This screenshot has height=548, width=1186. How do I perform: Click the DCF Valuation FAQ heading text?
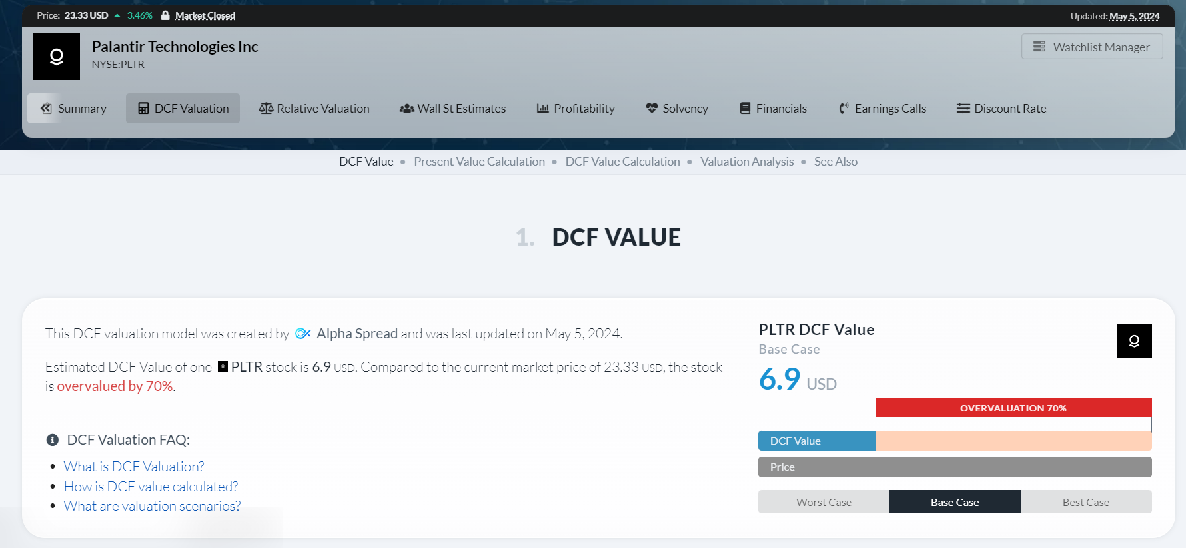[129, 440]
